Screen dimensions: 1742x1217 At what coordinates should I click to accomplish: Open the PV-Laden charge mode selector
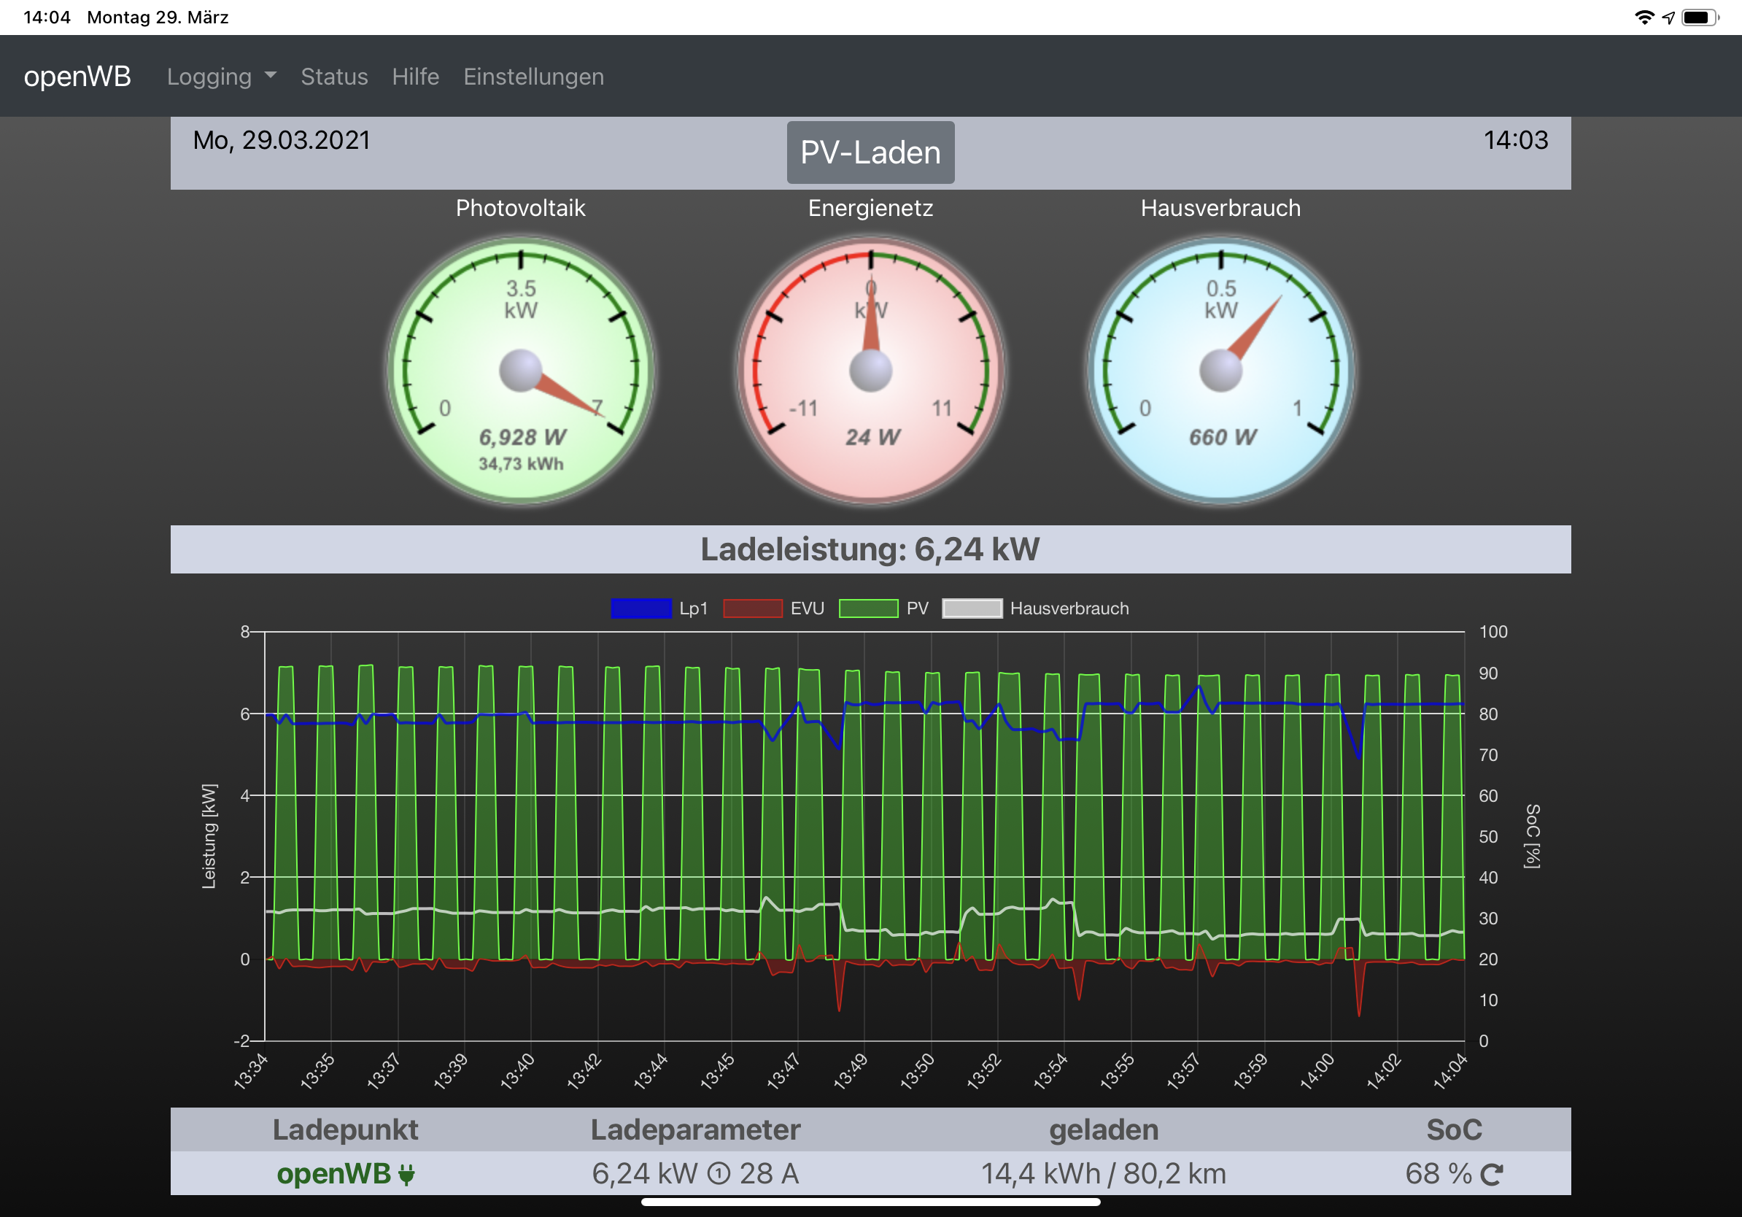[870, 152]
